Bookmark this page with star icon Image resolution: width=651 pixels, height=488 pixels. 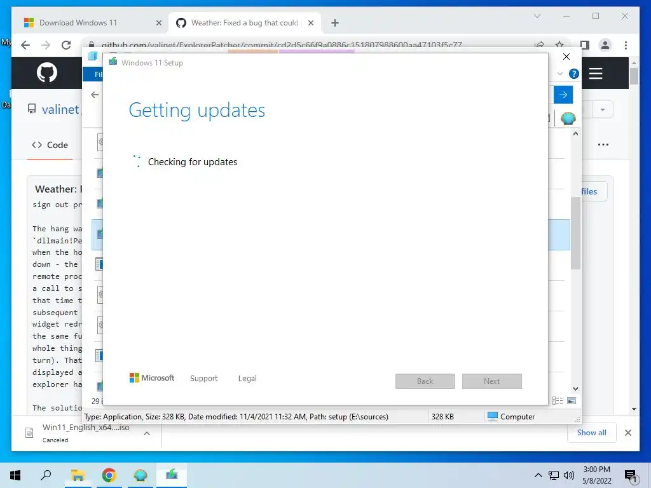pyautogui.click(x=559, y=45)
